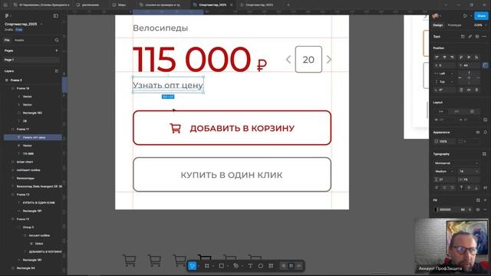Viewport: 491px width, 276px height.
Task: Select Page 1 in pages list
Action: point(31,60)
